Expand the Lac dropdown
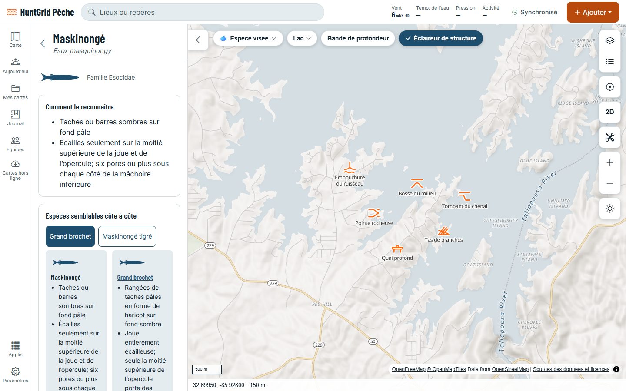 pos(302,38)
